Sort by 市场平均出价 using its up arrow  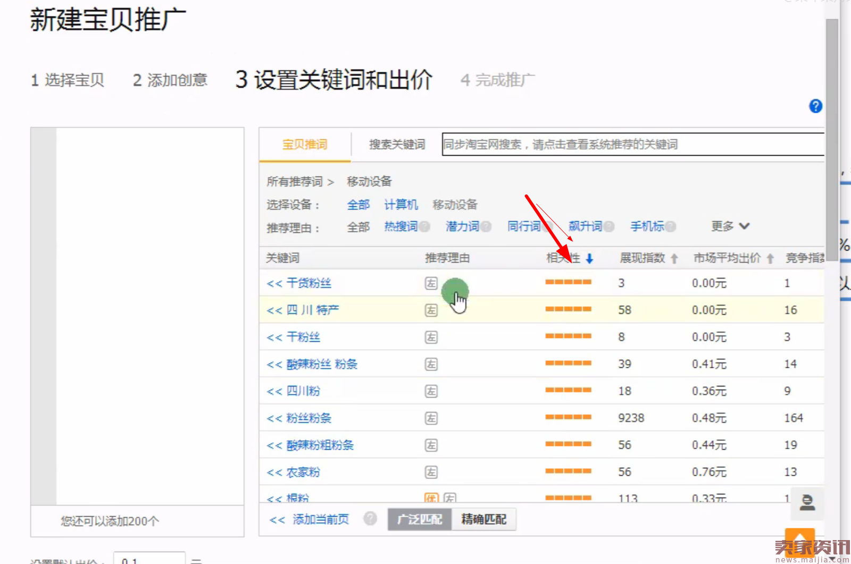(x=770, y=259)
